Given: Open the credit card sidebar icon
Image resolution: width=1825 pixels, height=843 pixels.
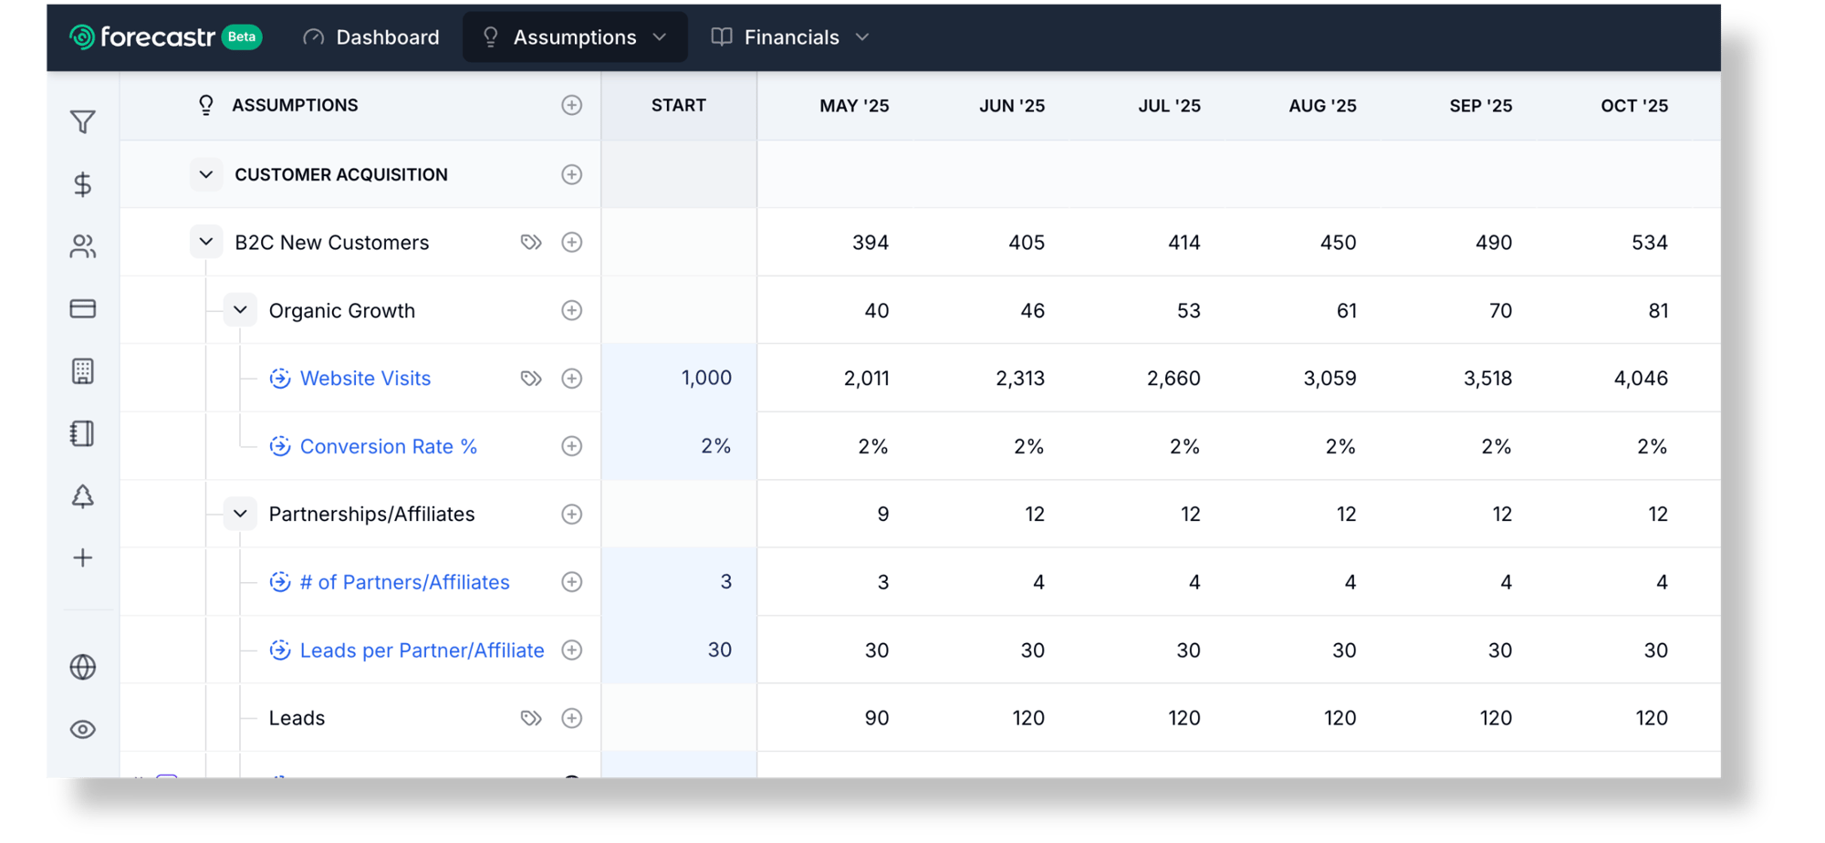Looking at the screenshot, I should point(83,308).
